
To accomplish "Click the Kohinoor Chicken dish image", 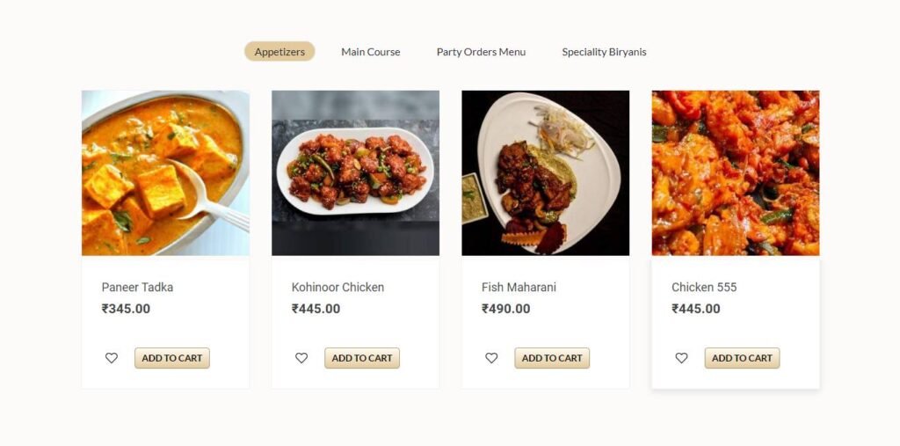I will pyautogui.click(x=355, y=173).
